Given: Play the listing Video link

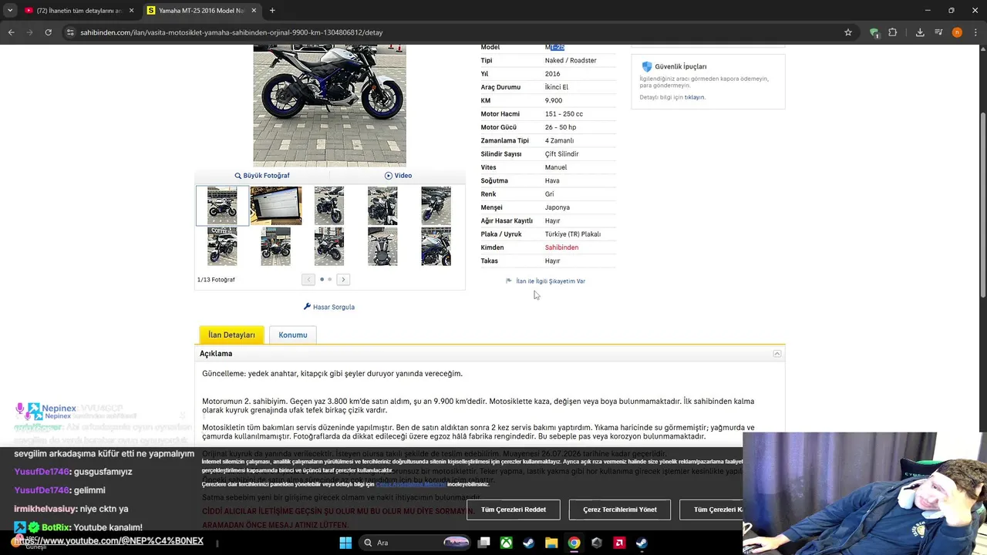Looking at the screenshot, I should tap(399, 176).
